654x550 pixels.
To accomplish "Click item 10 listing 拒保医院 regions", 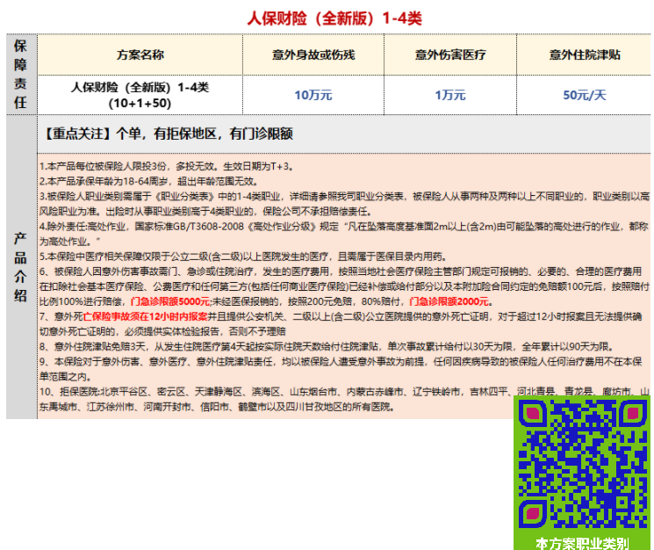I will pos(344,400).
